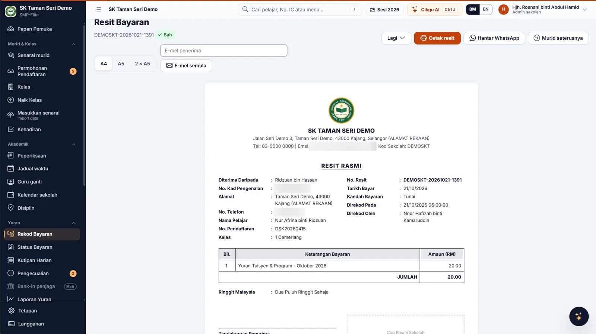Focus the search pelajar search box

click(x=300, y=10)
